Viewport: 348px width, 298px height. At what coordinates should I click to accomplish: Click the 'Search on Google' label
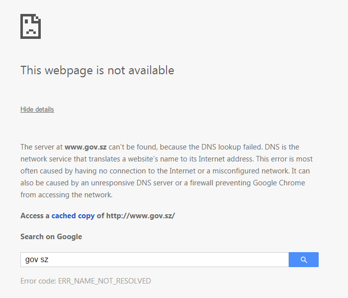pyautogui.click(x=51, y=237)
